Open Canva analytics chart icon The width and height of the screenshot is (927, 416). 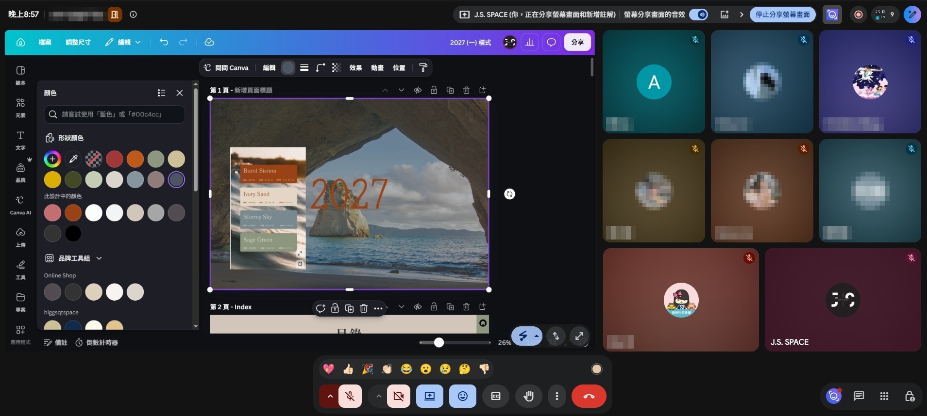coord(530,43)
